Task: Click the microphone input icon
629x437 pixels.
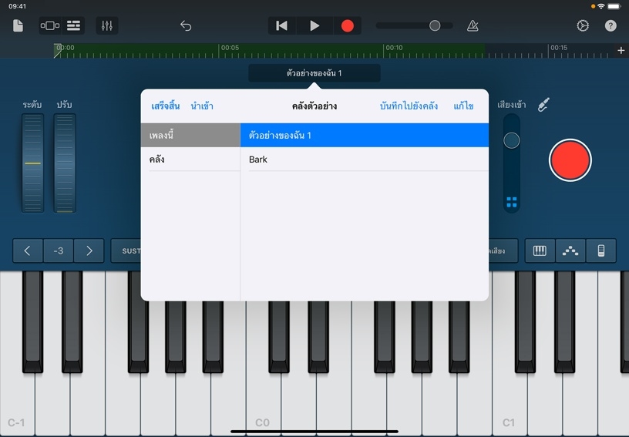Action: tap(543, 104)
